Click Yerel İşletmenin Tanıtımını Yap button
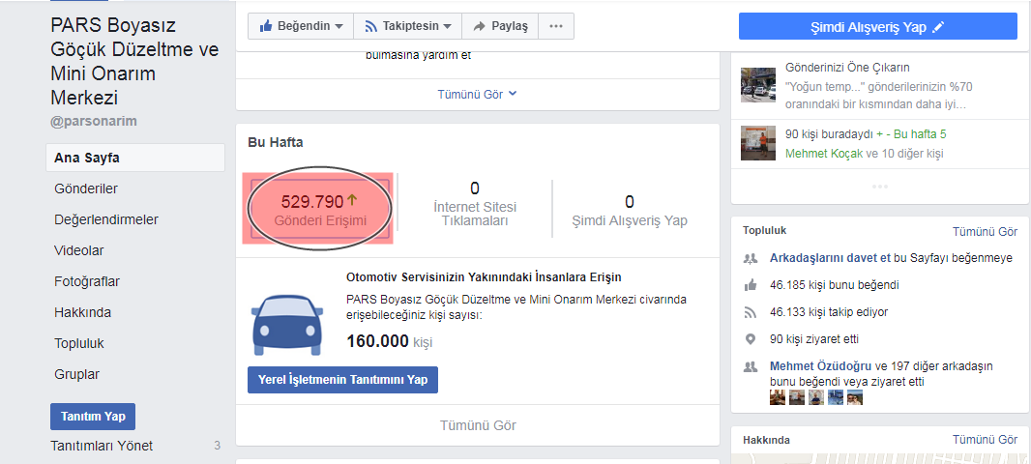 point(342,380)
